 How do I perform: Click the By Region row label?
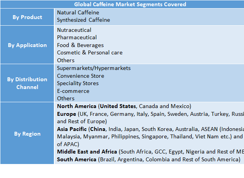[x=27, y=134]
